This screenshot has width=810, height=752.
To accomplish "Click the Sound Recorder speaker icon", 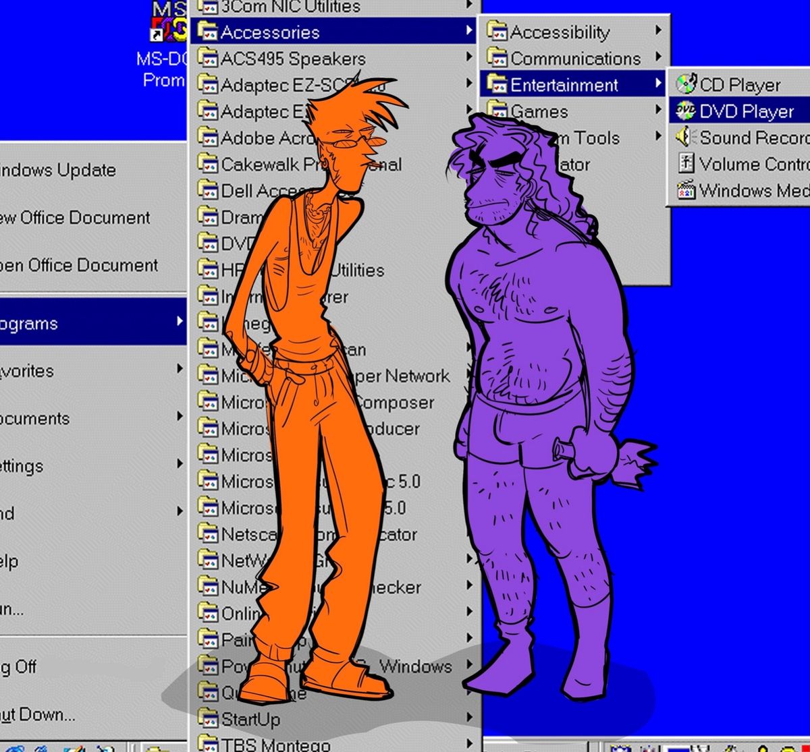I will 686,137.
